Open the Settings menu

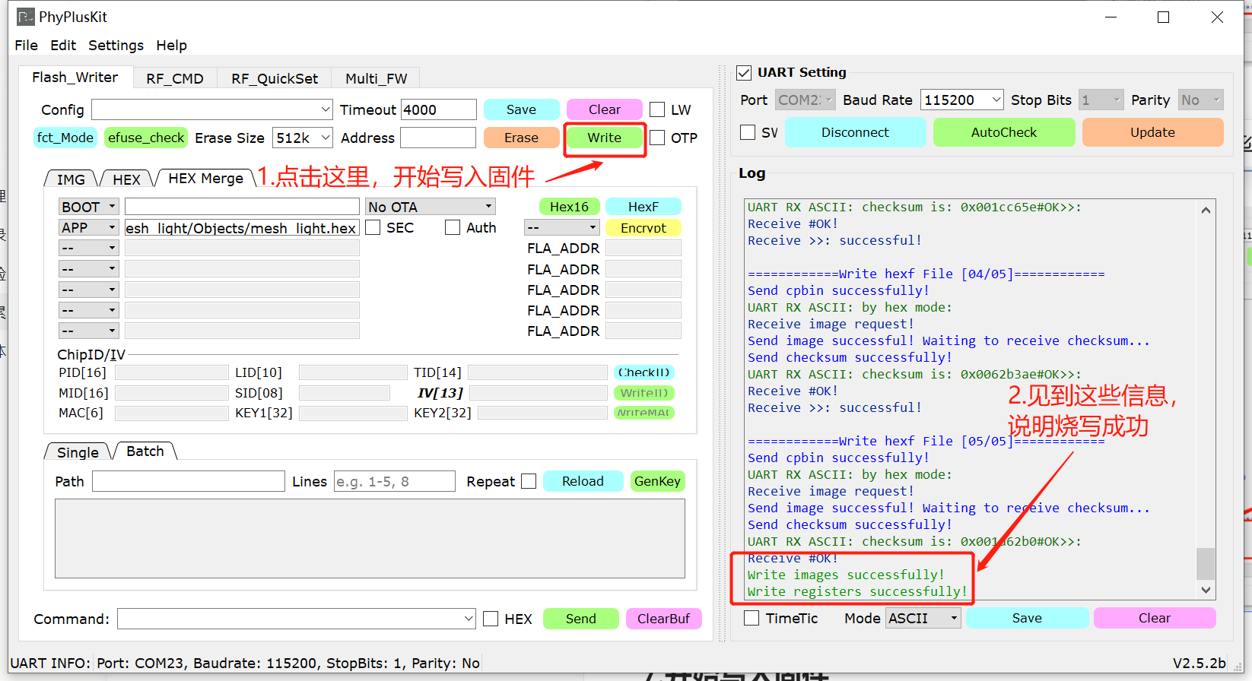[x=116, y=46]
